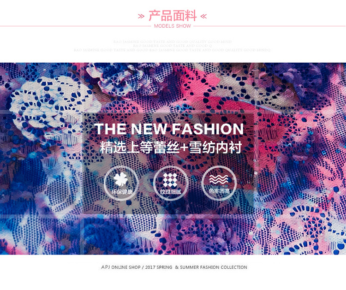This screenshot has width=346, height=290.
Task: Click the diamond checker texture icon
Action: (170, 180)
